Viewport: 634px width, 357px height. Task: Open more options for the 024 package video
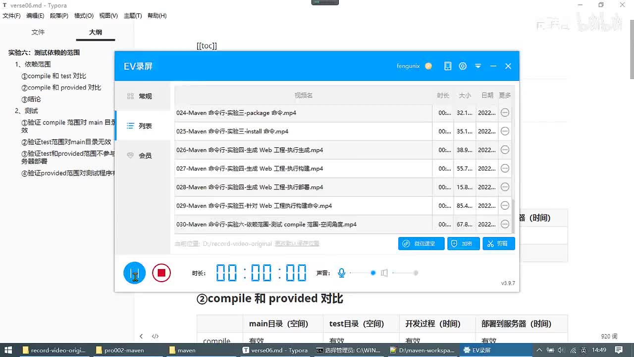coord(505,113)
